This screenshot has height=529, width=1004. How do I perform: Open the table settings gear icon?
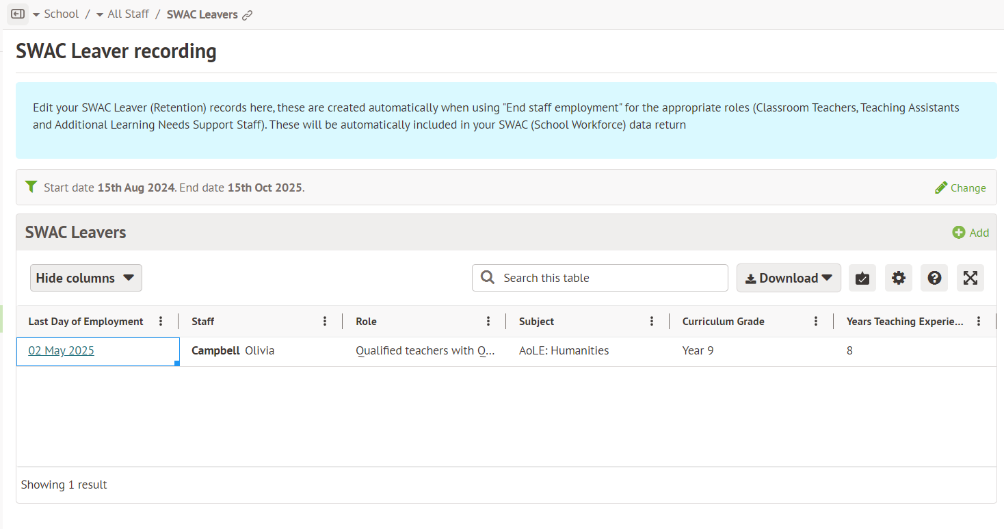[898, 278]
